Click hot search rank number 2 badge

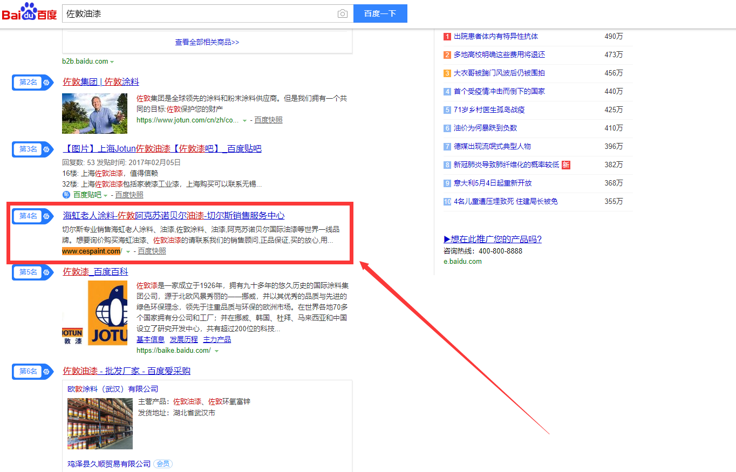447,55
